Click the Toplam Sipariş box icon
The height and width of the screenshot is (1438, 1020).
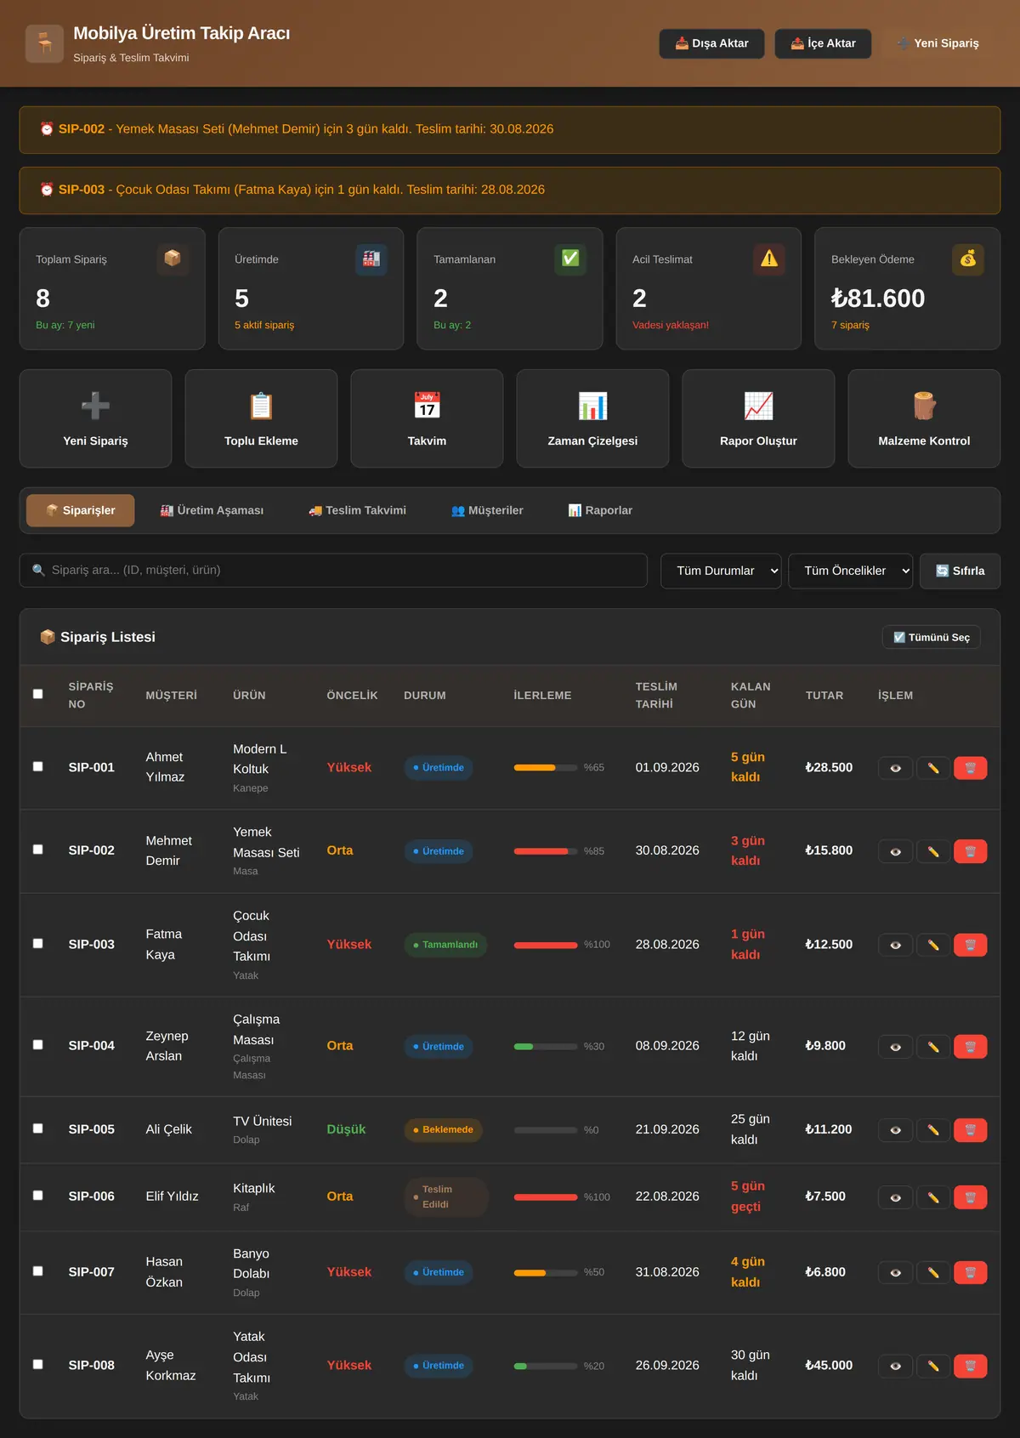(x=173, y=259)
